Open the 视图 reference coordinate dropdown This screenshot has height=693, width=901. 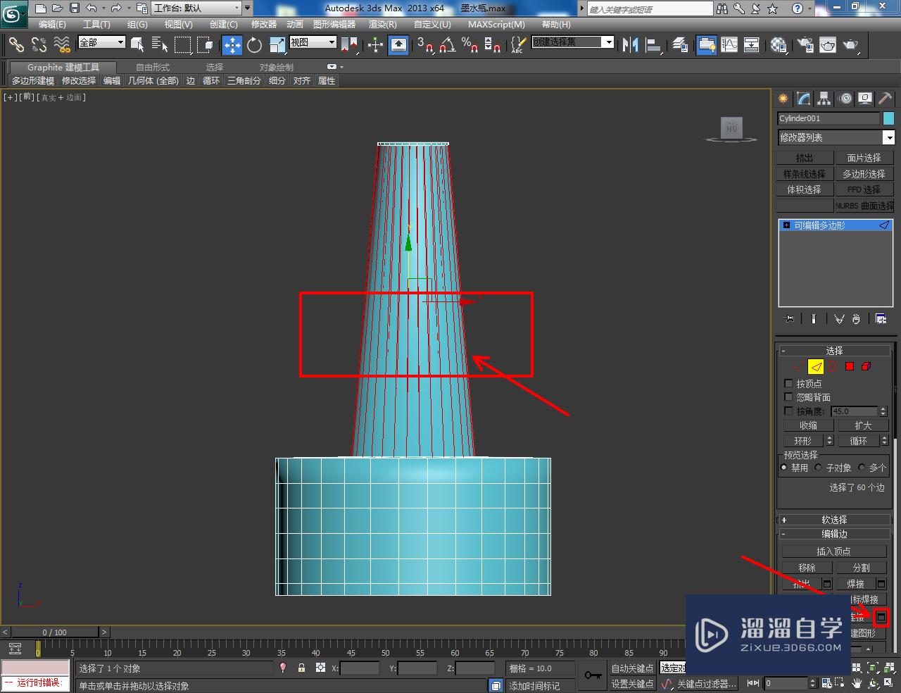tap(313, 42)
